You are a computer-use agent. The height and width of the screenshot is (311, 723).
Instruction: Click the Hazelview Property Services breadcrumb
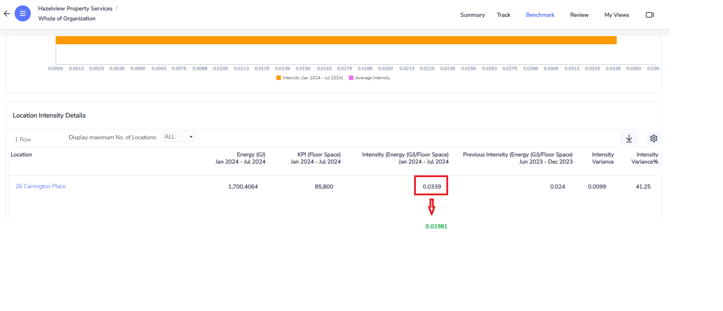point(75,9)
